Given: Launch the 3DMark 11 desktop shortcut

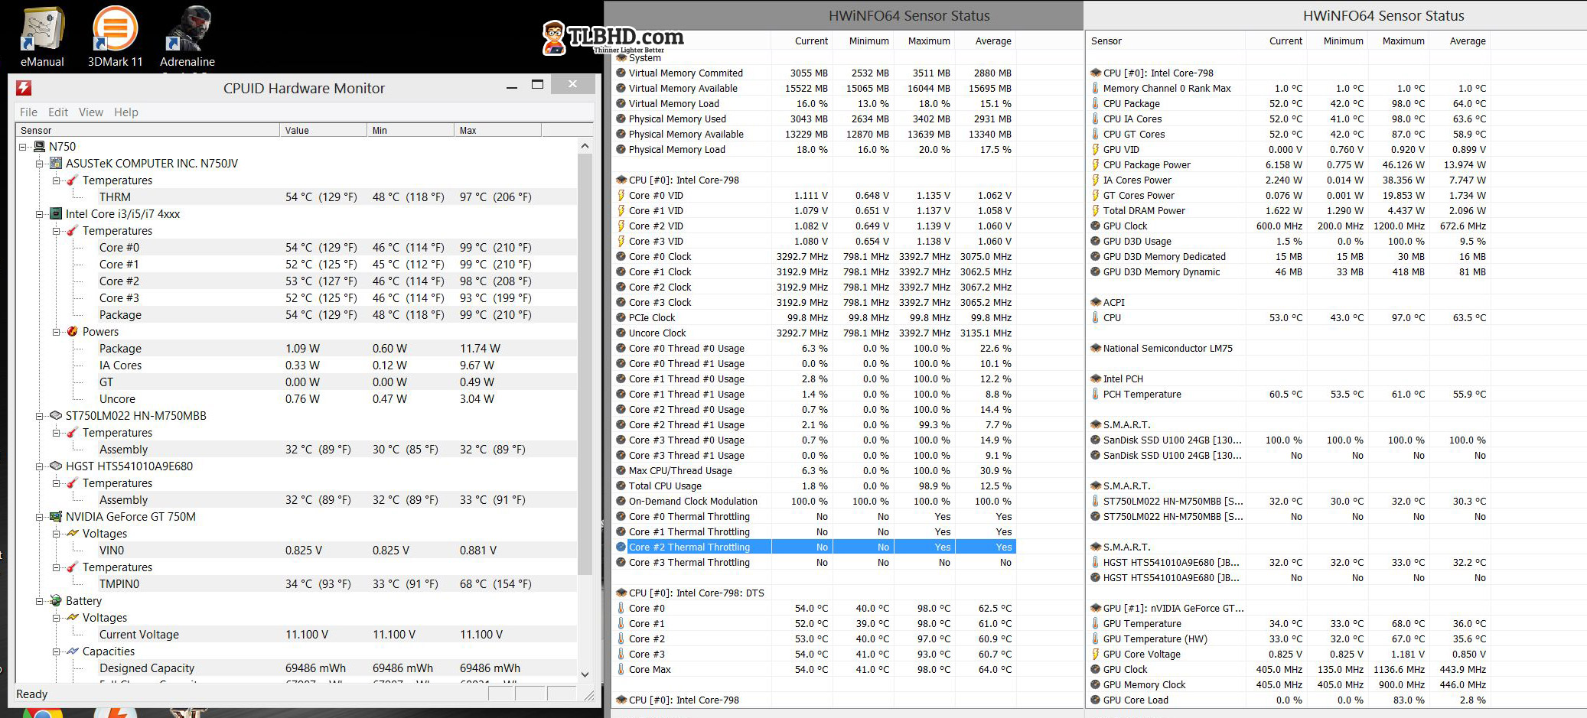Looking at the screenshot, I should pyautogui.click(x=115, y=36).
